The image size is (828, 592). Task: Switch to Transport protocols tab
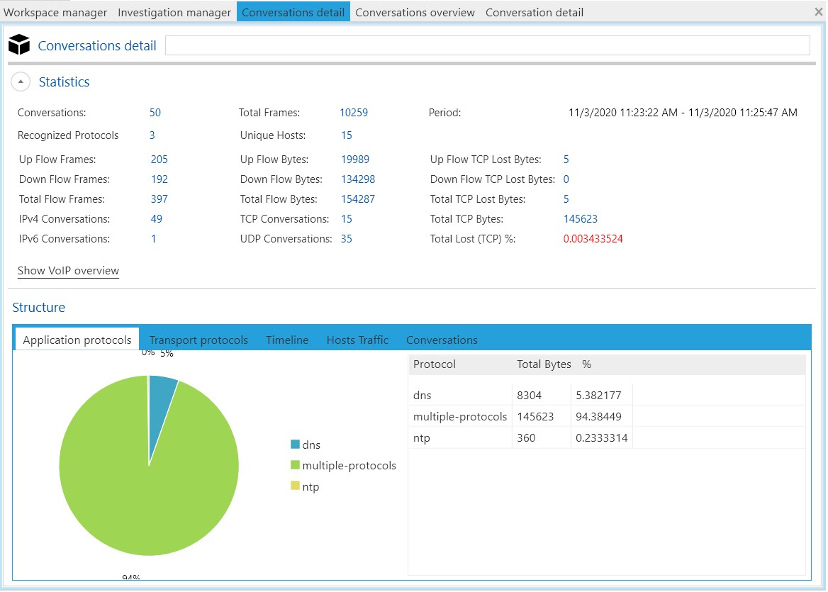coord(198,340)
